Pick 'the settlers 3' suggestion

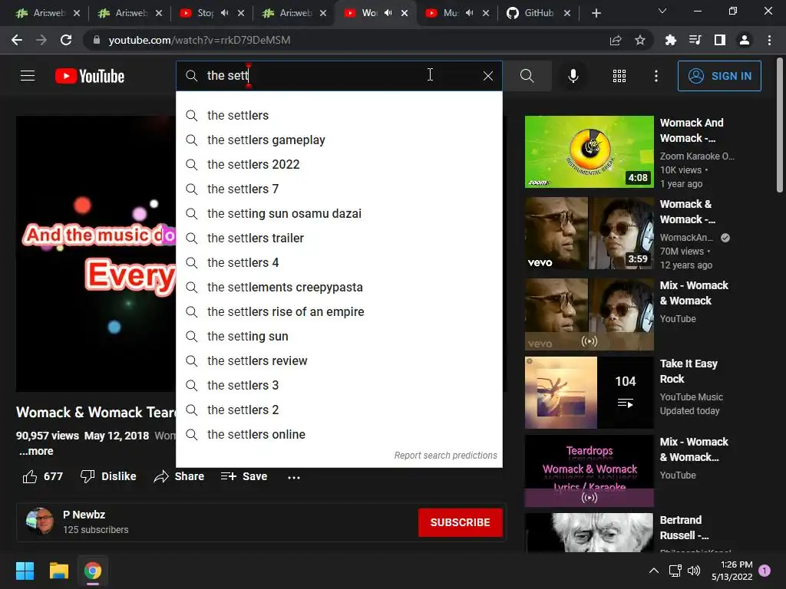(339, 385)
